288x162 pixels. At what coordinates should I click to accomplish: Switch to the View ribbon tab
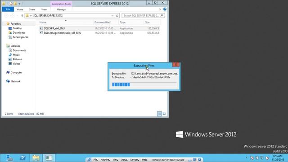(x=44, y=9)
